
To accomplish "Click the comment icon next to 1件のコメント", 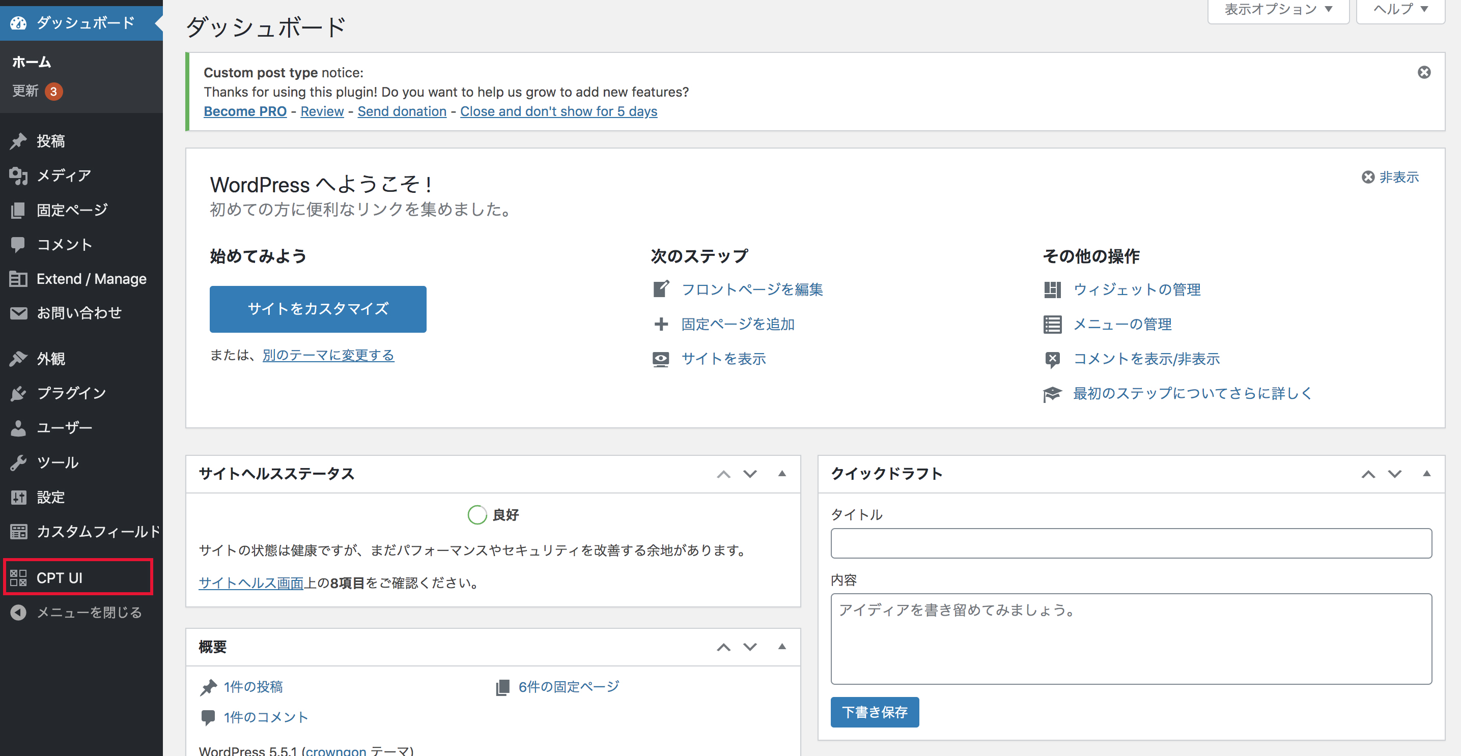I will (208, 717).
